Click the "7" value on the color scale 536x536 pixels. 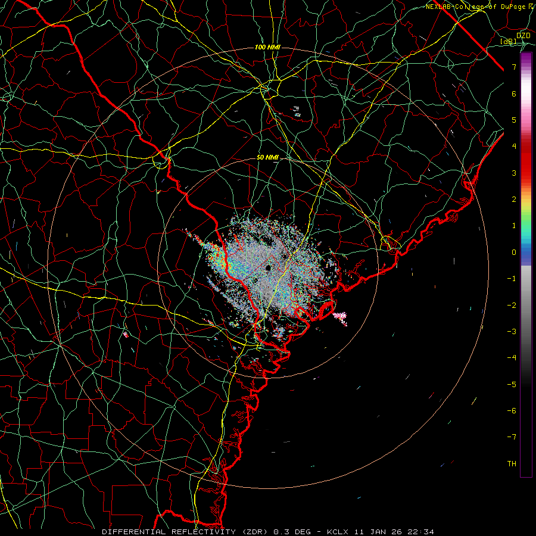tap(514, 67)
